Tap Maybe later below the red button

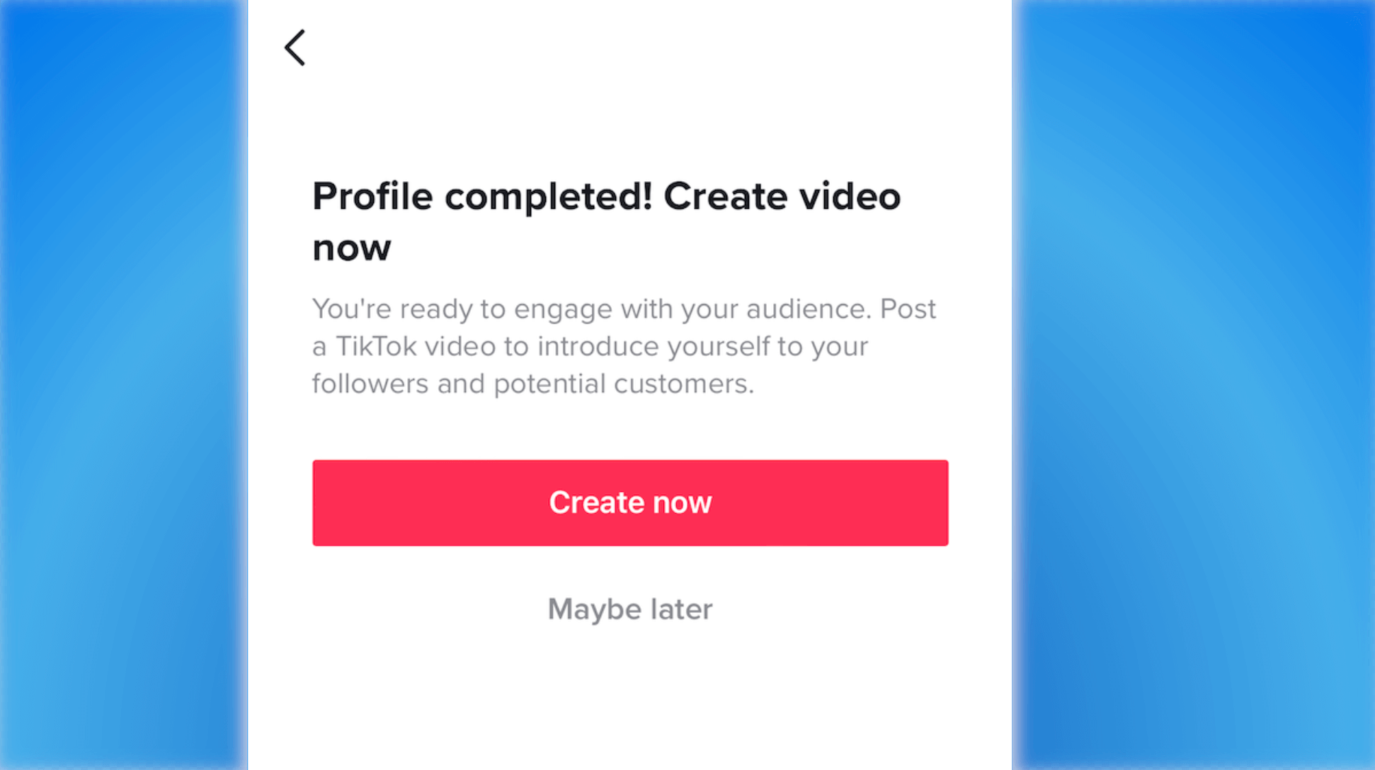pos(629,609)
